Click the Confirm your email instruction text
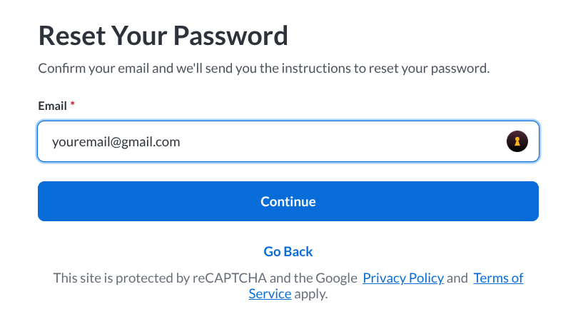This screenshot has width=588, height=329. point(264,69)
